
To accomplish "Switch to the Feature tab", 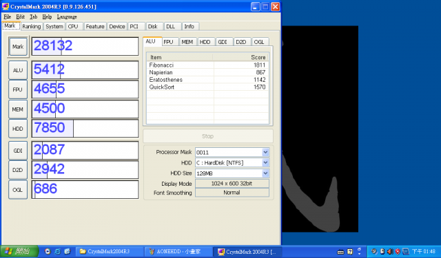I will pos(95,26).
